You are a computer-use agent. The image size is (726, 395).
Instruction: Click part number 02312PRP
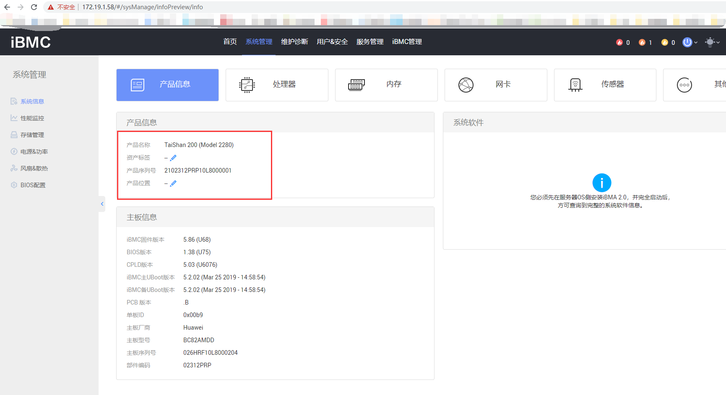tap(197, 365)
